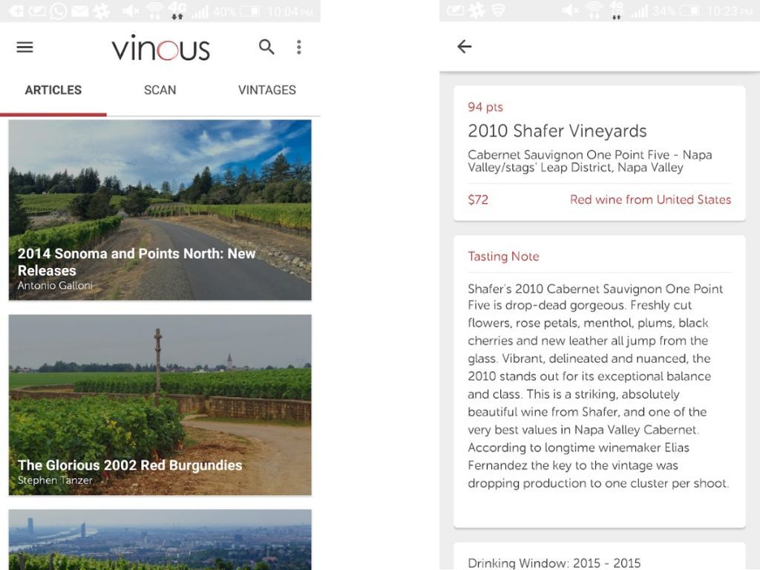This screenshot has height=570, width=760.
Task: Tap the search icon in the toolbar
Action: pyautogui.click(x=266, y=47)
